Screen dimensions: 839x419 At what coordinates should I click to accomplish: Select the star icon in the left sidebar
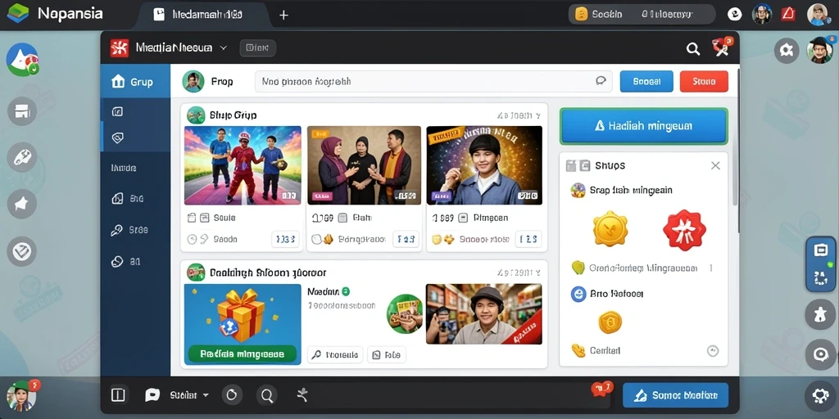coord(22,204)
